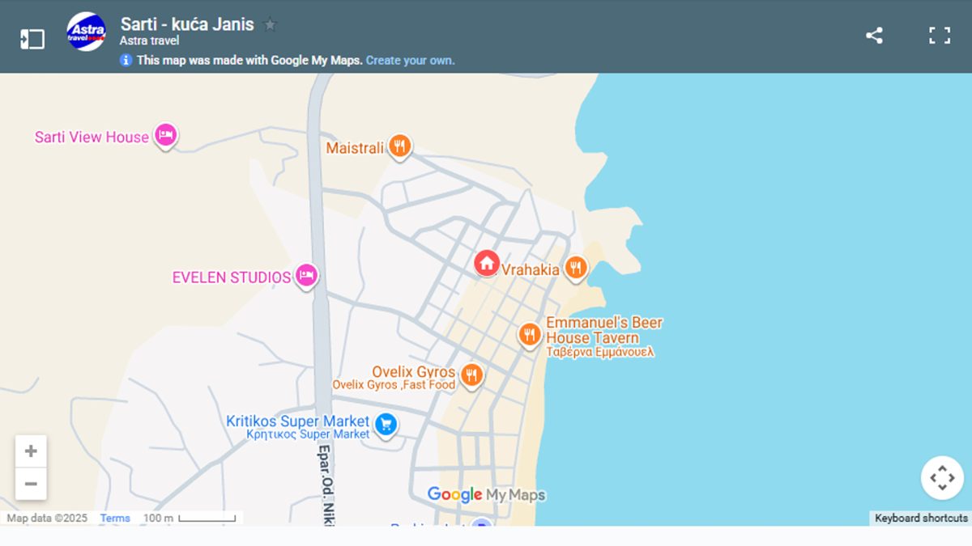972x546 pixels.
Task: Click the share map icon
Action: (x=874, y=36)
